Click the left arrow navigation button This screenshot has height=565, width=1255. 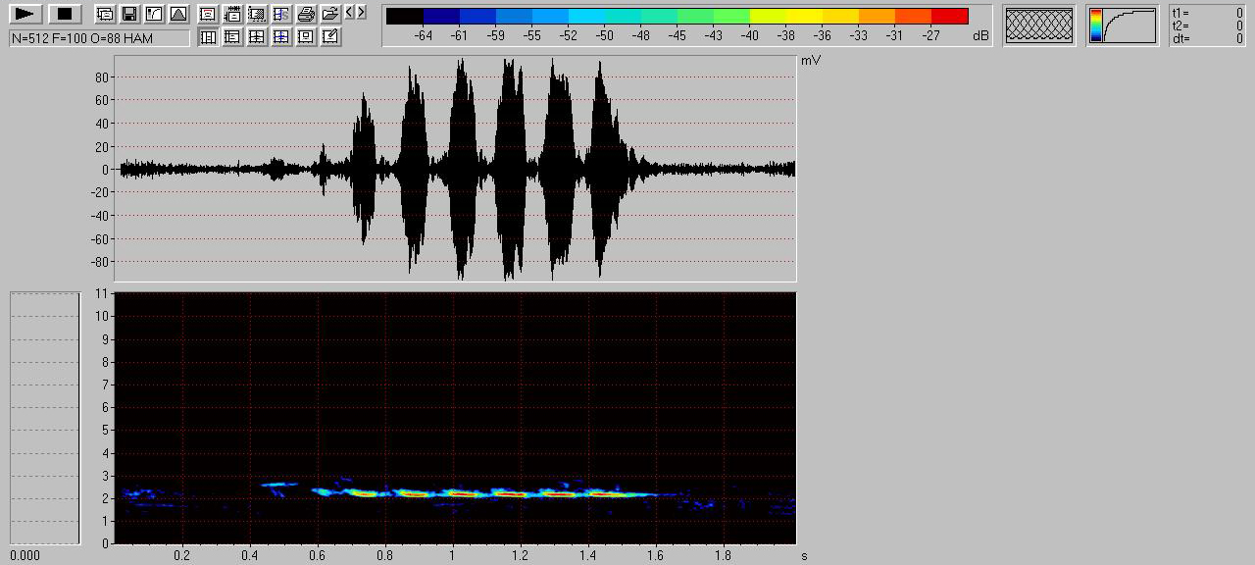pyautogui.click(x=349, y=13)
